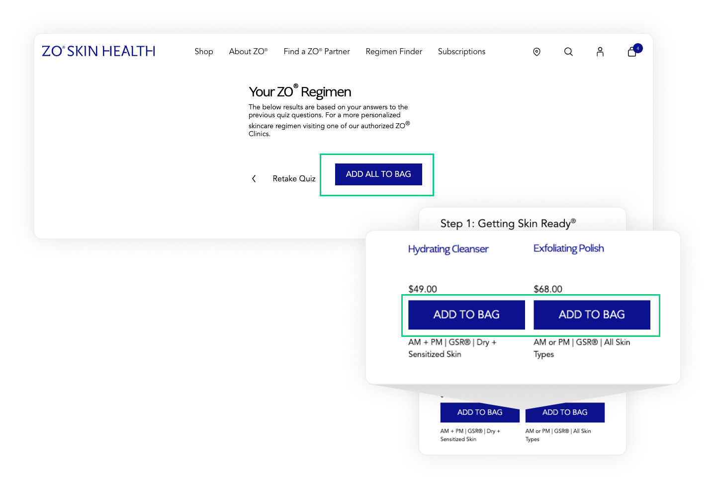Select the $68.00 price text

(548, 289)
